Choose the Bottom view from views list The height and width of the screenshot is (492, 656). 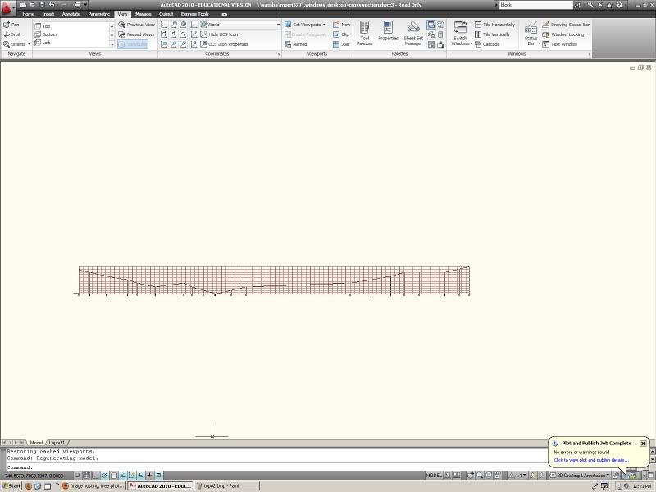(x=46, y=34)
